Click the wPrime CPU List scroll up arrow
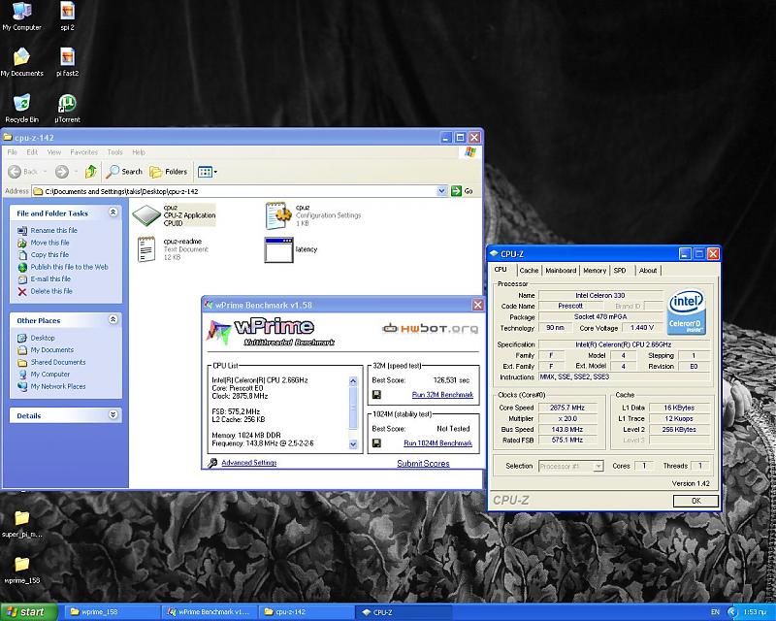 coord(353,380)
